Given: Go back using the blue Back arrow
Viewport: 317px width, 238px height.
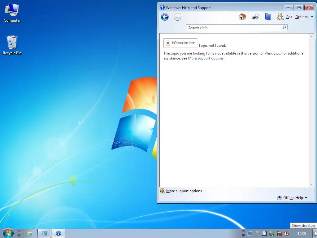Looking at the screenshot, I should [165, 17].
